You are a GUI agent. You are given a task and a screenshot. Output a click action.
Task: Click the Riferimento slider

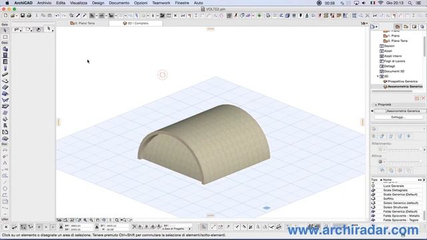click(404, 150)
